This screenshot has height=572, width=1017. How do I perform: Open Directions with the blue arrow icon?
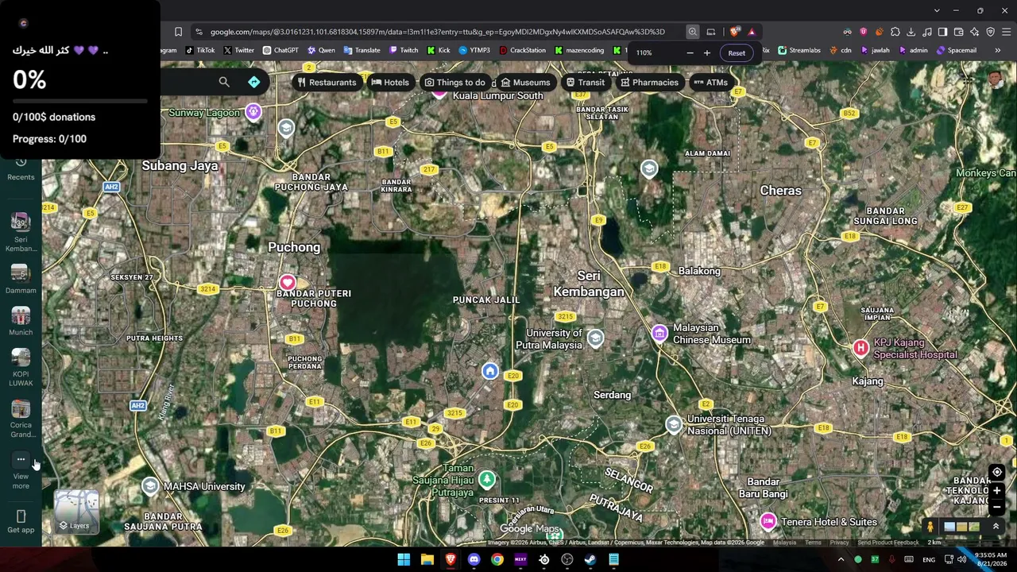coord(253,82)
